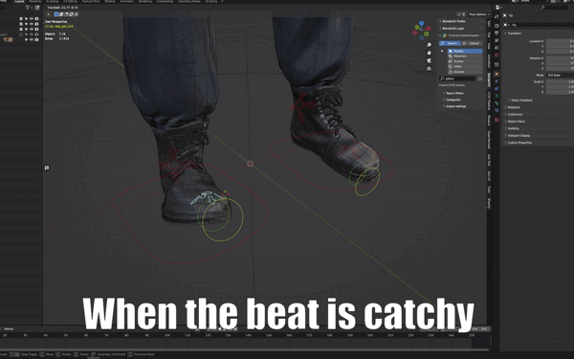Viewport: 574px width, 359px height.
Task: Open the XYZ Euler rotation mode dropdown
Action: pos(560,75)
